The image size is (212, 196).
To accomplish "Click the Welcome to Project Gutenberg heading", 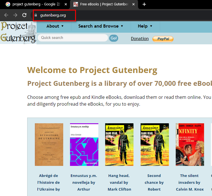I will pos(92,70).
